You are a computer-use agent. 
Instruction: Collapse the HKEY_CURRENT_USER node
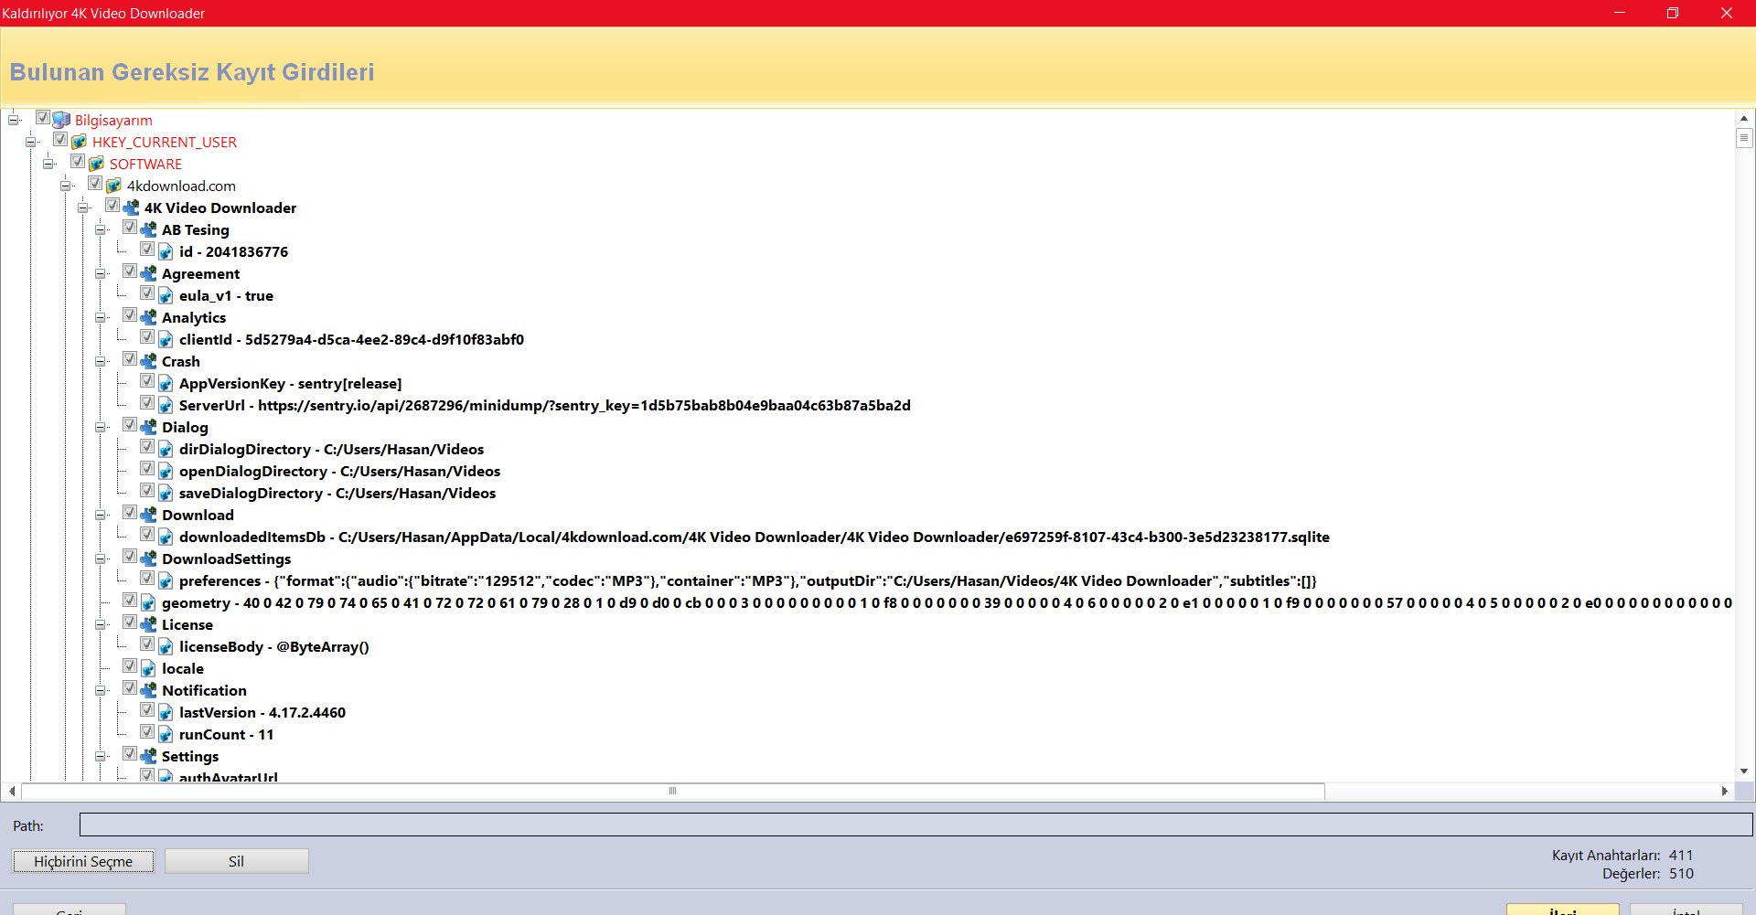pos(31,142)
